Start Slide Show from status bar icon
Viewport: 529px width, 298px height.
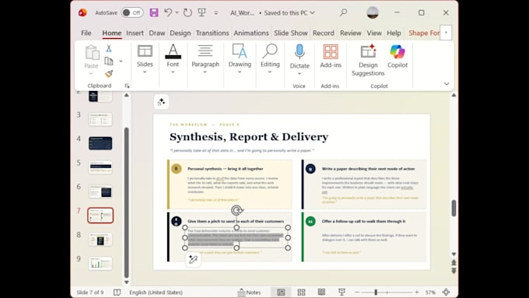click(x=342, y=293)
